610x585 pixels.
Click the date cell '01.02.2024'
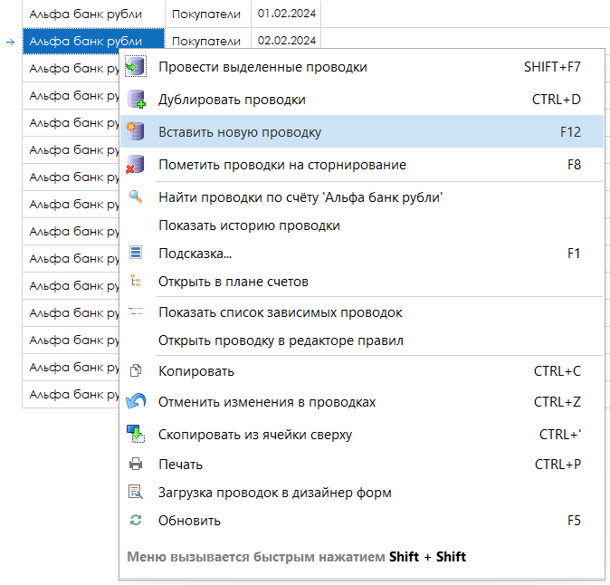pos(286,14)
